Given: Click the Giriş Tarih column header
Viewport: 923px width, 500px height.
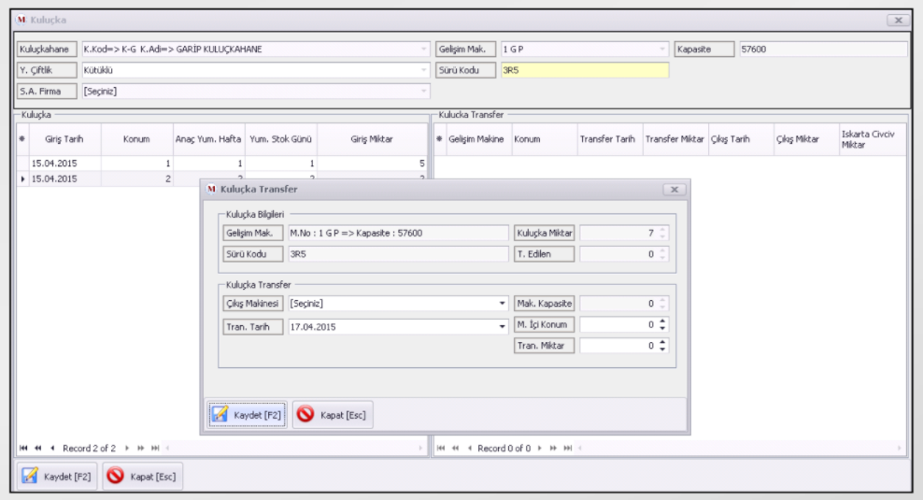Looking at the screenshot, I should 64,139.
